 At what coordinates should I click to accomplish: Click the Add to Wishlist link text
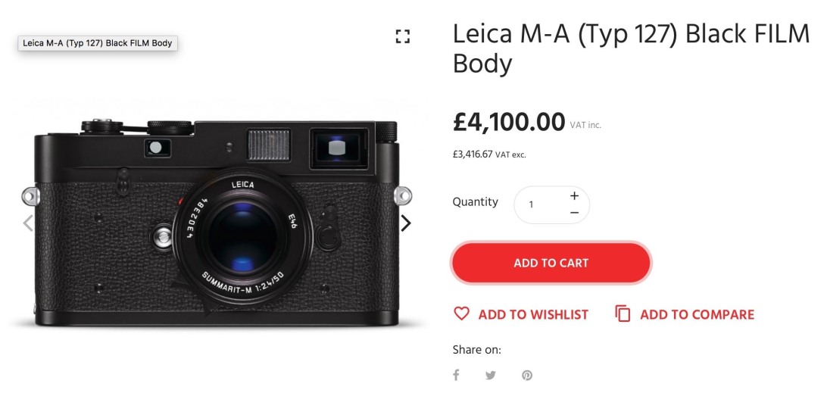coord(533,314)
